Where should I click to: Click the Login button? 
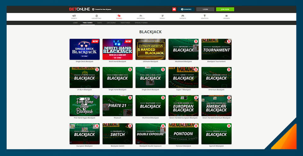pyautogui.click(x=205, y=9)
